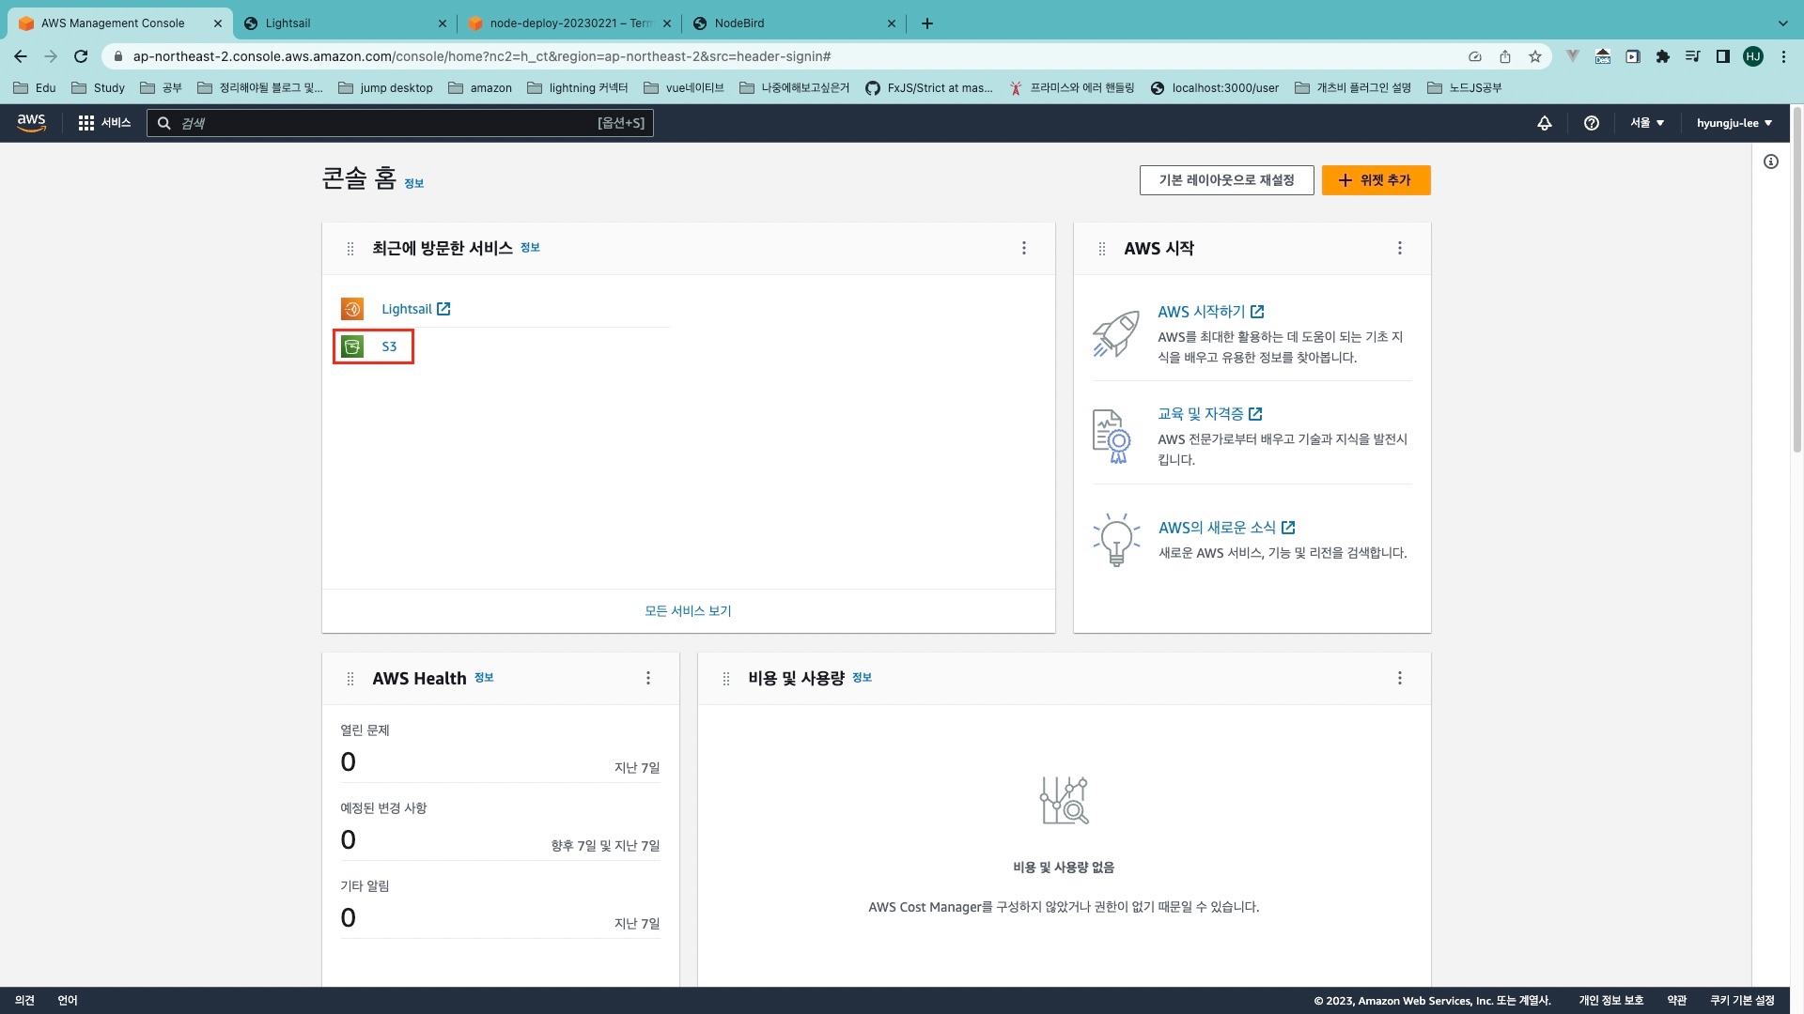Click the browser back arrow
Screen dimensions: 1804x1014
[21, 56]
